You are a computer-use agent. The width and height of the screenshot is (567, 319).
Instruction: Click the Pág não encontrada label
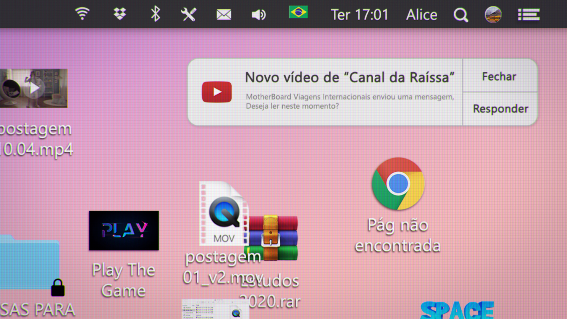pyautogui.click(x=398, y=235)
